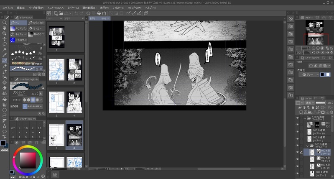Hide レイヤー 9 with its eye icon
The width and height of the screenshot is (334, 179).
tap(297, 139)
